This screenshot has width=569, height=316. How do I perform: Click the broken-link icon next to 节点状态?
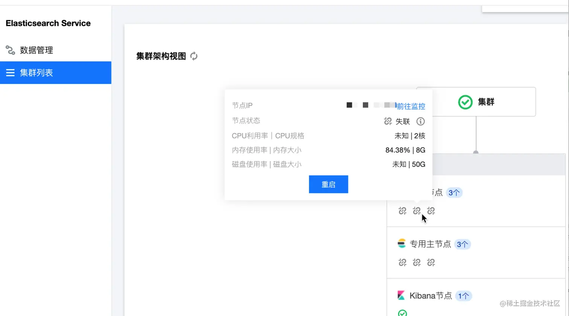388,121
